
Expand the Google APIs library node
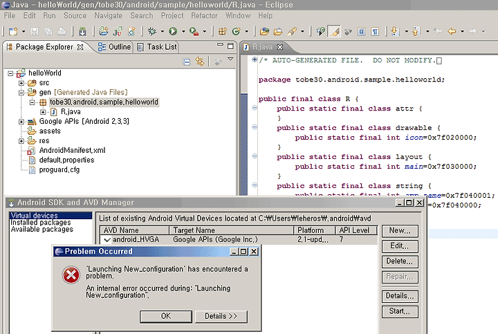(x=21, y=122)
